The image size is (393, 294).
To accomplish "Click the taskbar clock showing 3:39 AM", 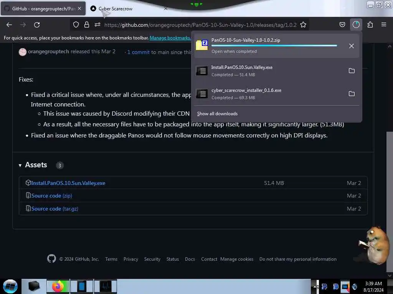I will [x=373, y=287].
